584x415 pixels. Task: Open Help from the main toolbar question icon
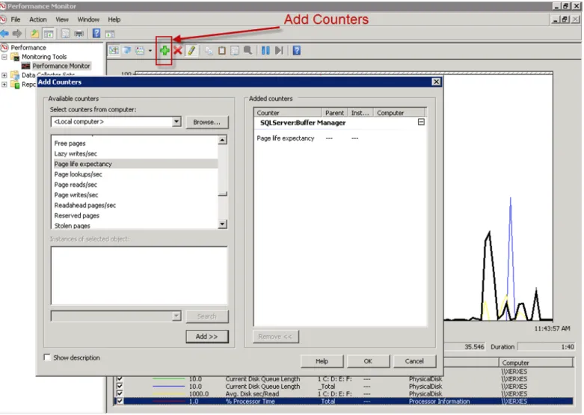pos(96,34)
